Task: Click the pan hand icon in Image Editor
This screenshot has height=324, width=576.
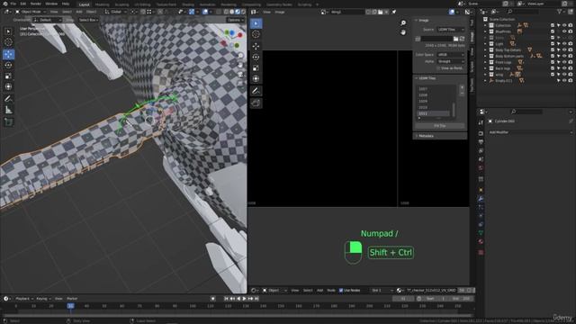Action: (403, 32)
